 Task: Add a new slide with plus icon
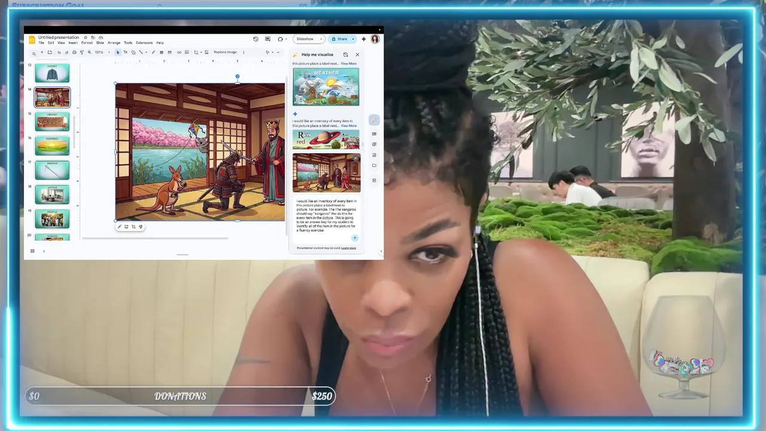[42, 52]
